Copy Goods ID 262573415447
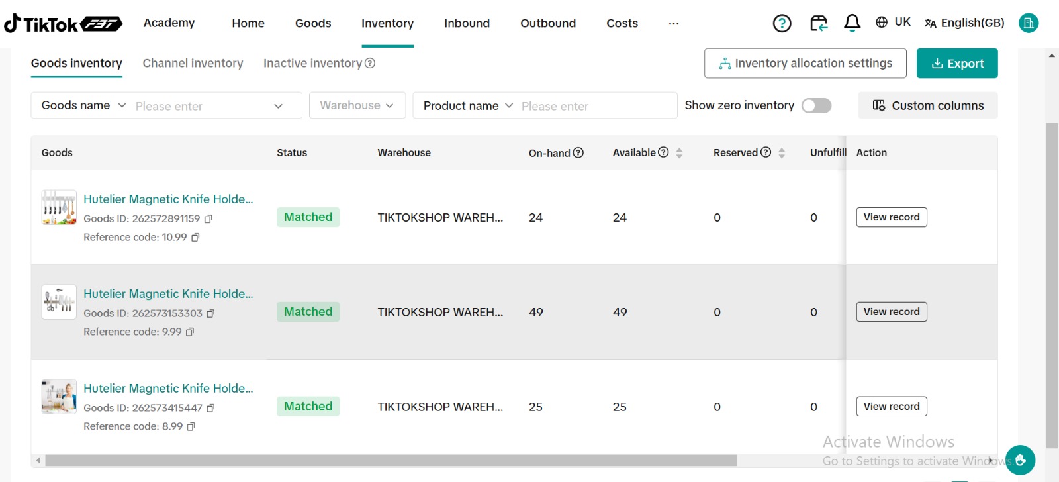Screen dimensions: 1059x482 pyautogui.click(x=210, y=408)
